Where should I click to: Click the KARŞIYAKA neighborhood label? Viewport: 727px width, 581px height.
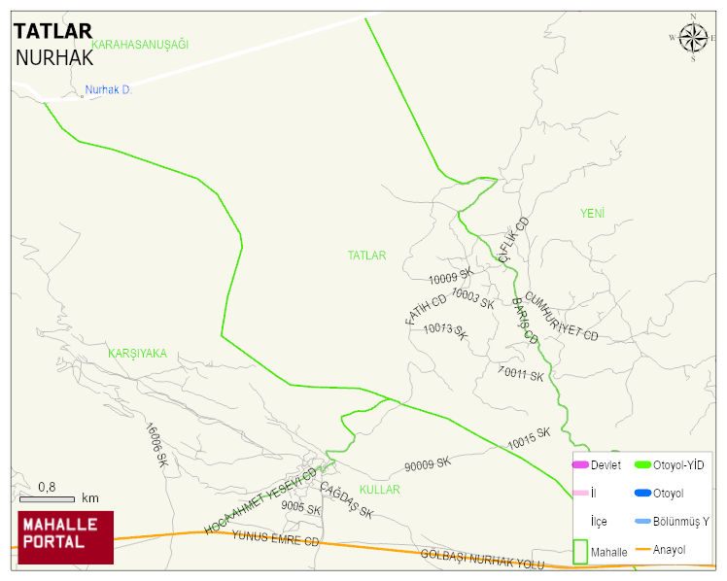click(137, 354)
